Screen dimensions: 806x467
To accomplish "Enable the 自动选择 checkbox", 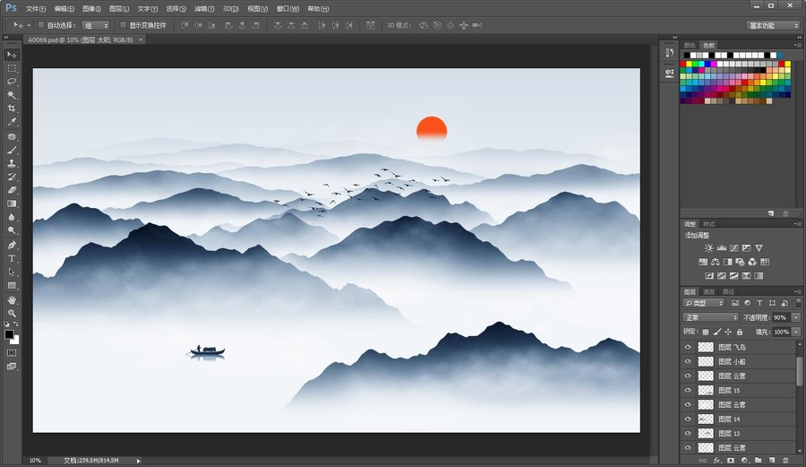I will click(x=41, y=25).
